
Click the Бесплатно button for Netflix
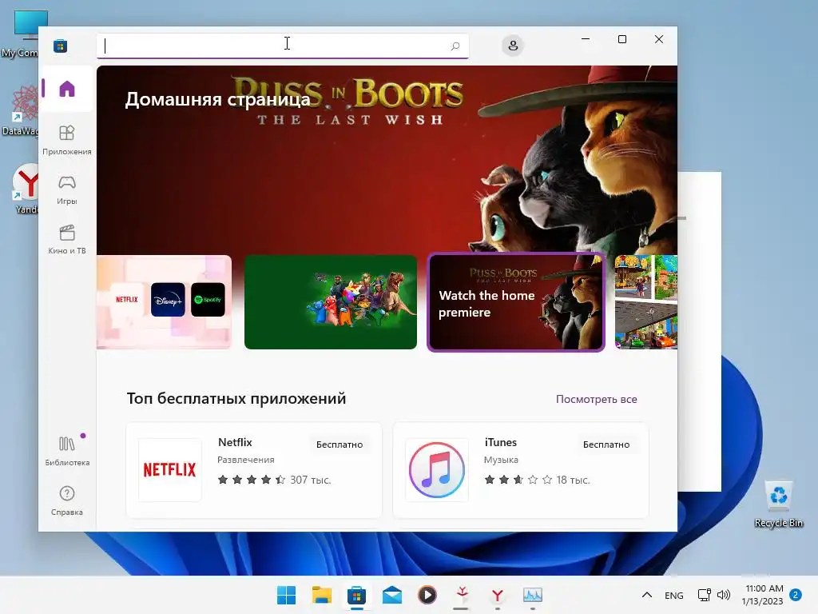[340, 445]
